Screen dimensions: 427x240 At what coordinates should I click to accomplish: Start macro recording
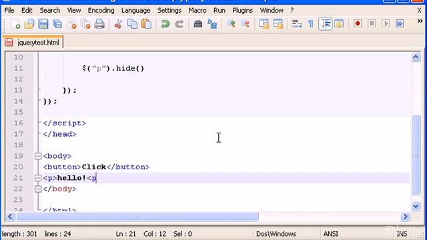tap(358, 24)
